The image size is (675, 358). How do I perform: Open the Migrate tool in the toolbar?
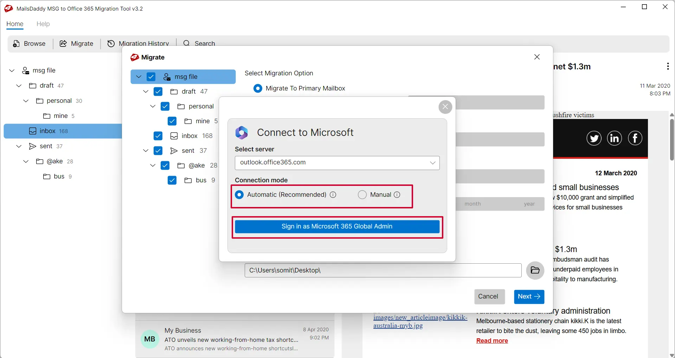[x=76, y=43]
